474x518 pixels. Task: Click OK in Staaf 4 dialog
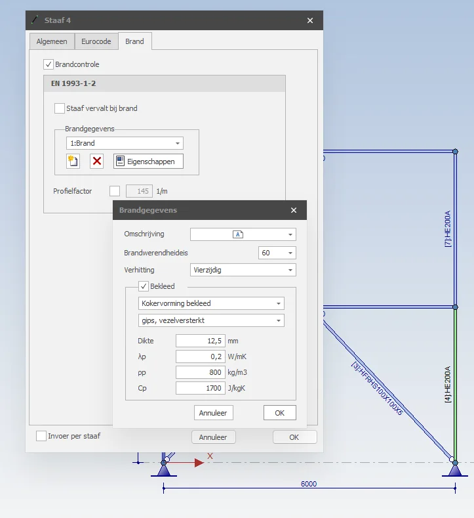point(294,437)
